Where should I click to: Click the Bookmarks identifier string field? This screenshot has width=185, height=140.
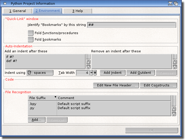click(x=131, y=25)
